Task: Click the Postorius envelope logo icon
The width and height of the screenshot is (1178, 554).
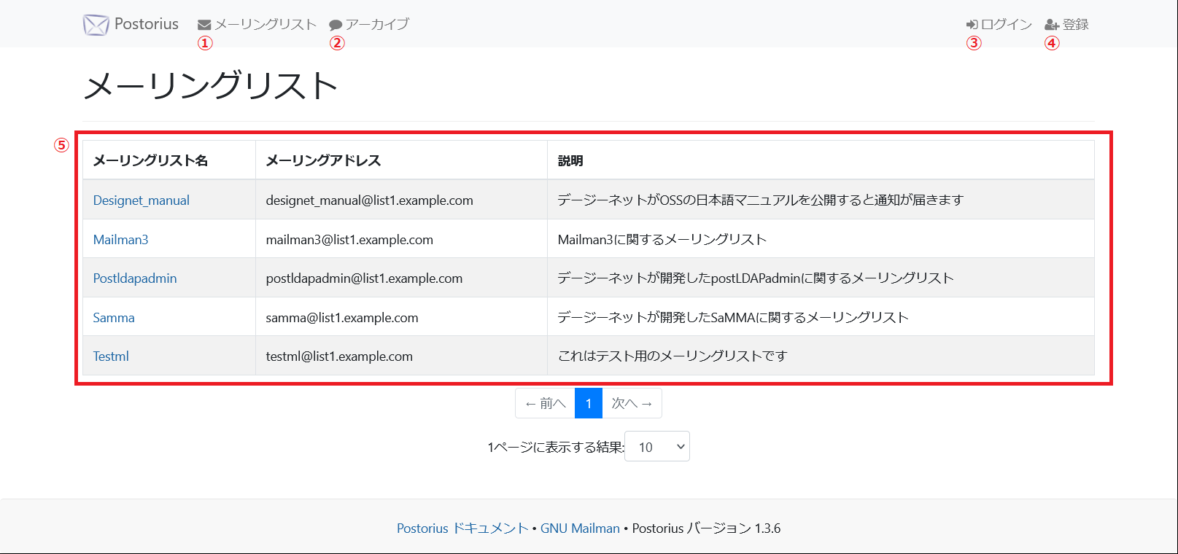Action: 96,25
